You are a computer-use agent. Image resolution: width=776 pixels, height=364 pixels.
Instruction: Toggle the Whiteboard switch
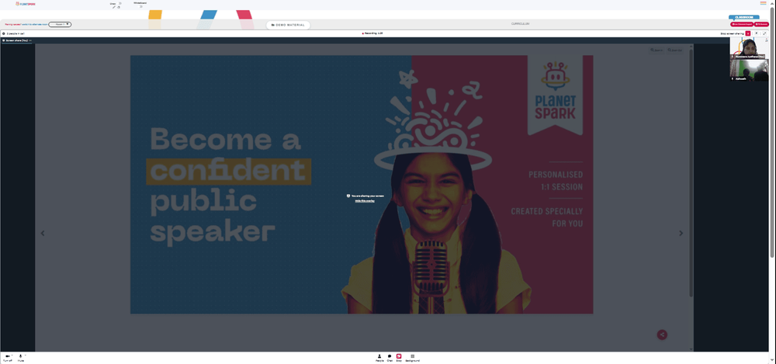[x=141, y=6]
